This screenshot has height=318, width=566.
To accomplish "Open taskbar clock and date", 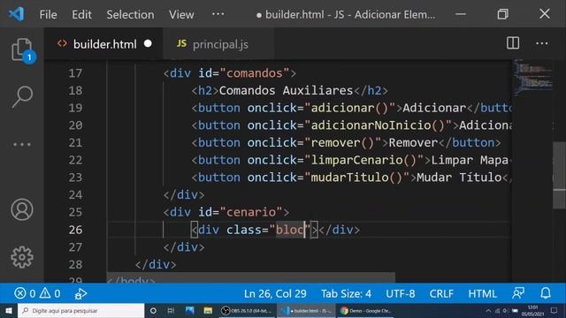I will (533, 310).
